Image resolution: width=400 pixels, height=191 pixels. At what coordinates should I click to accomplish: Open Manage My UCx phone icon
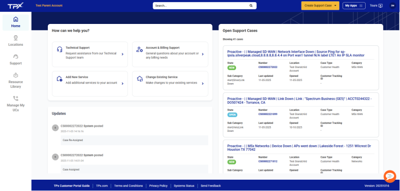(x=16, y=98)
